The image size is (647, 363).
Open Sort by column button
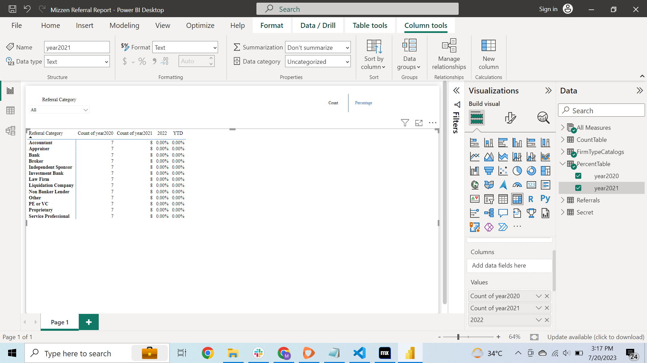(x=373, y=55)
